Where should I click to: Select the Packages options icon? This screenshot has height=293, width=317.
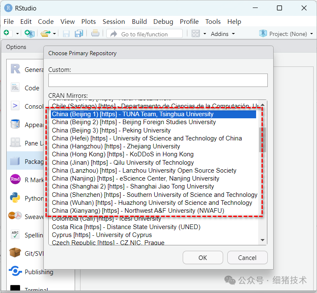pos(15,161)
